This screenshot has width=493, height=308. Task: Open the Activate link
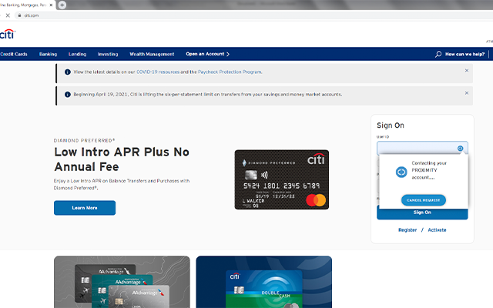437,230
